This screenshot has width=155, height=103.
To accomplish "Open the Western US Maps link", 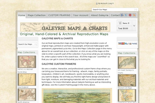I will point(125,88).
